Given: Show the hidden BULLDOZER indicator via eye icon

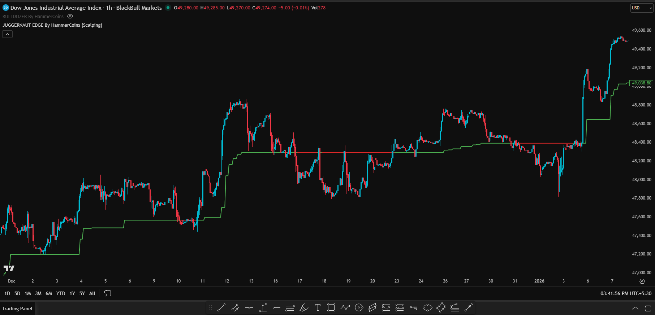Looking at the screenshot, I should (70, 17).
